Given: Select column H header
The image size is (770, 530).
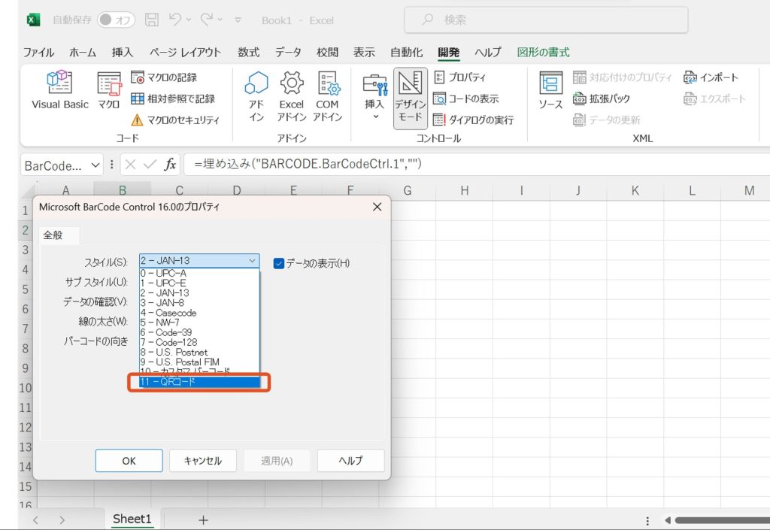Looking at the screenshot, I should (x=464, y=190).
